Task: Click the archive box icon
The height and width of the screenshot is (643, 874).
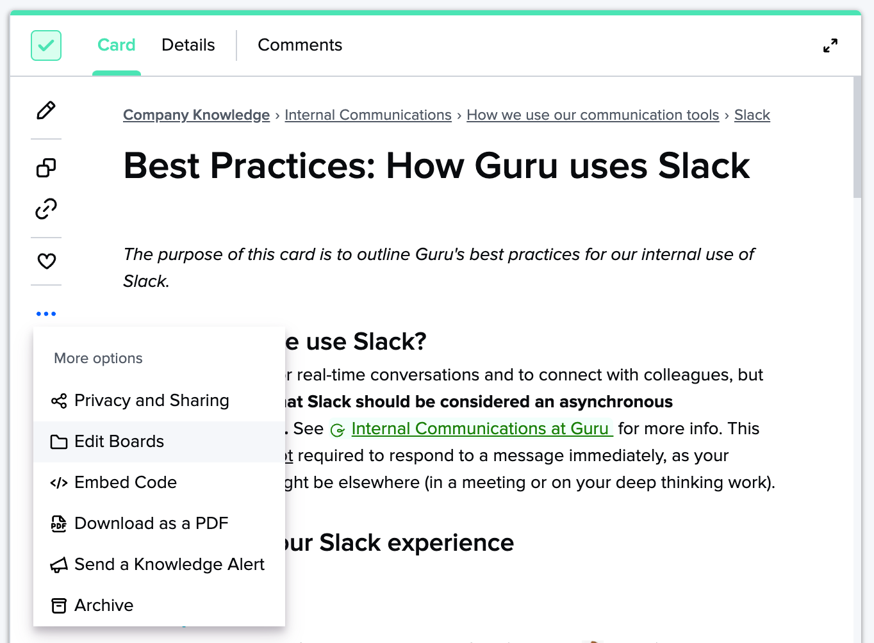Action: [x=59, y=606]
